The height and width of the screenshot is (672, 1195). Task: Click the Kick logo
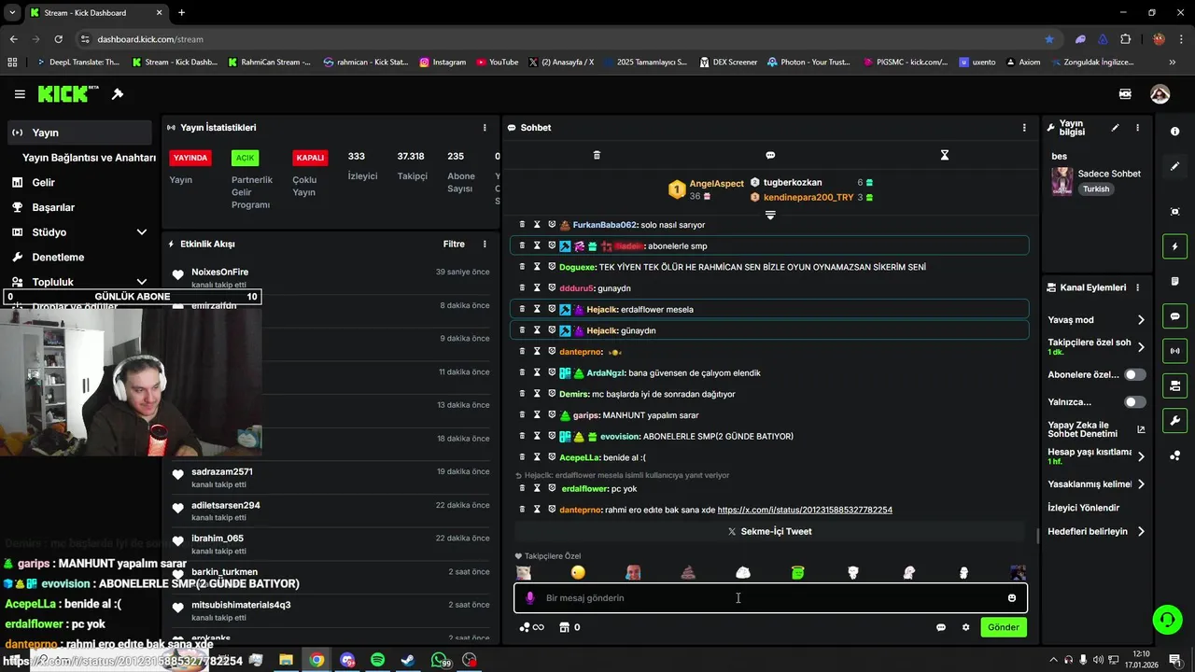(68, 94)
